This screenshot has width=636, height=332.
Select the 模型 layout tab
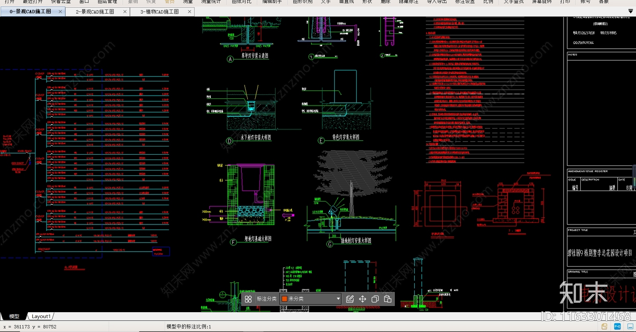point(14,317)
